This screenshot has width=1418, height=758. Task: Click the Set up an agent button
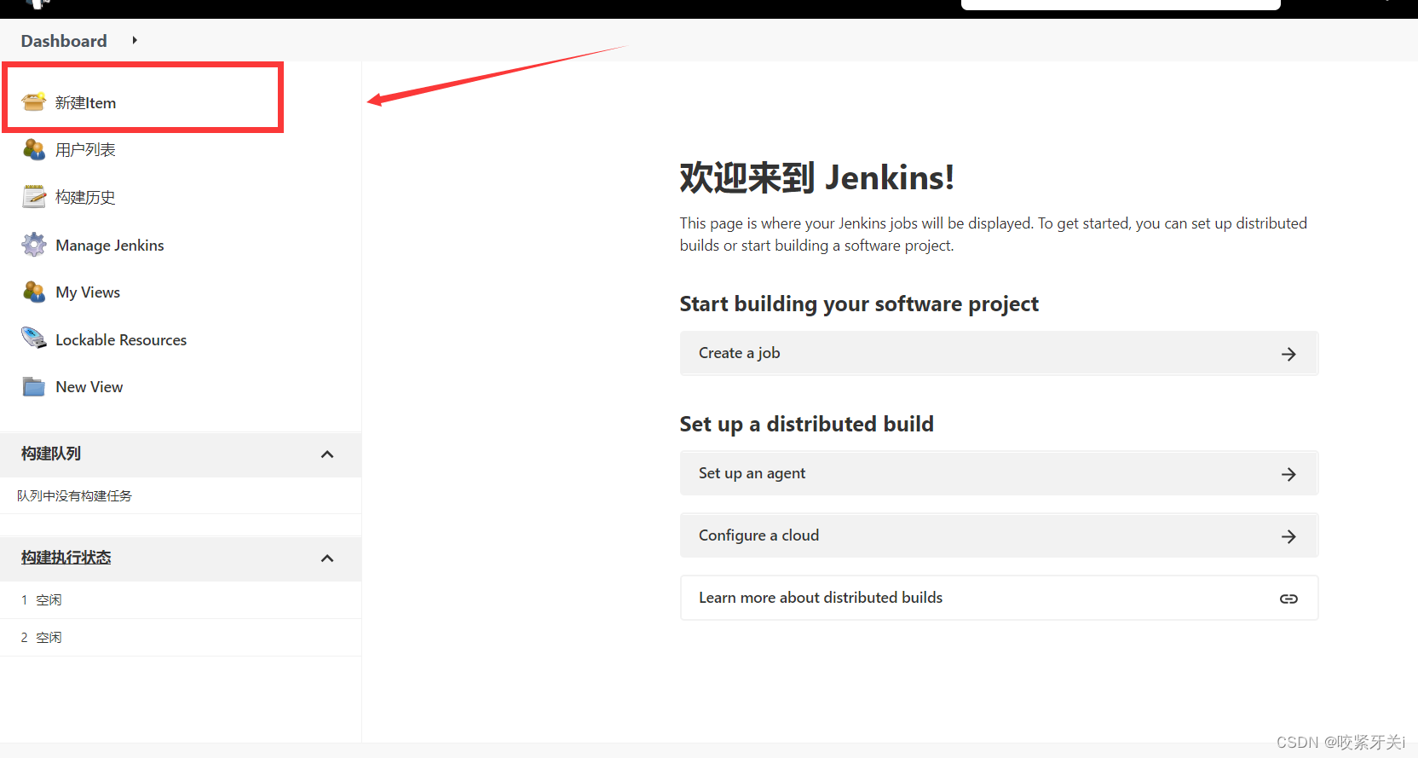[x=999, y=473]
